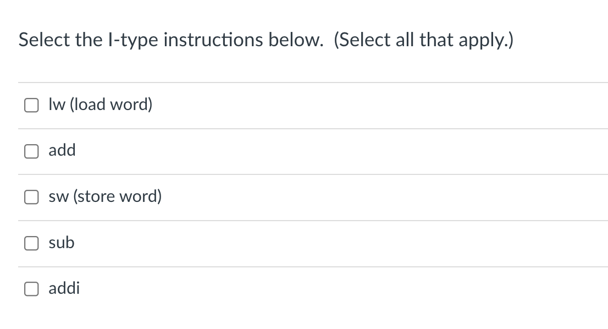Click the sw (store word) label text
Screen dimensions: 608x329
[x=105, y=196]
